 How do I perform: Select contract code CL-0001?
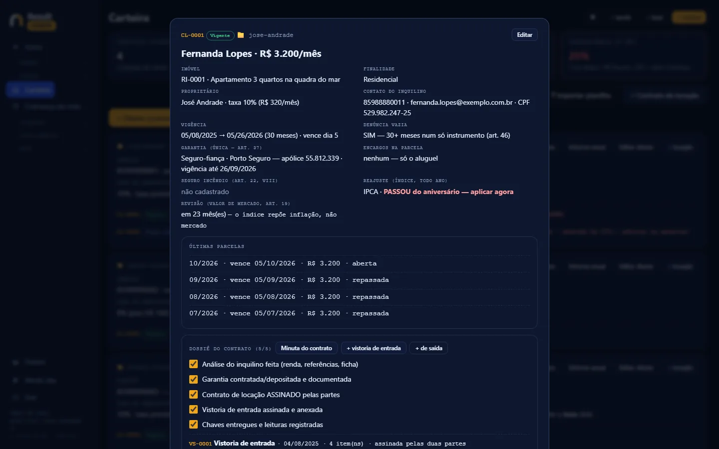tap(192, 35)
